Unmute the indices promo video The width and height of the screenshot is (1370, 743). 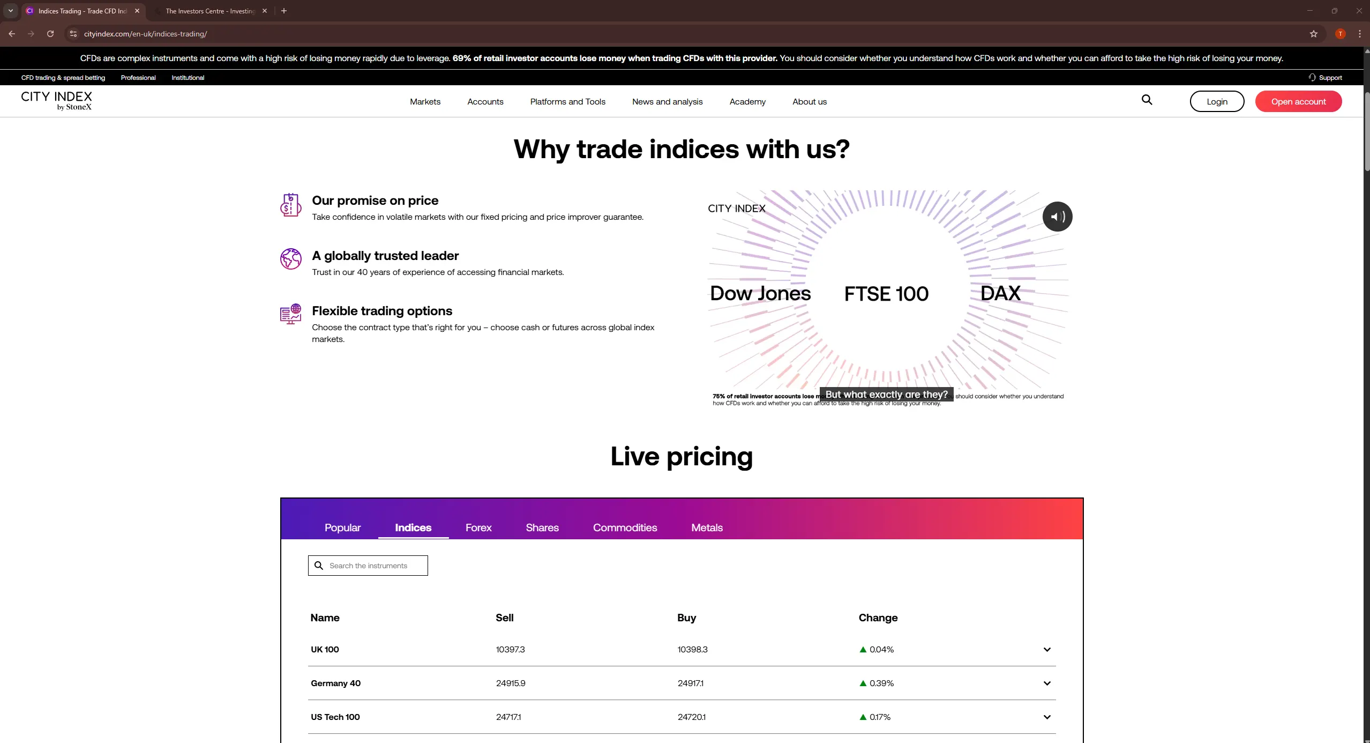point(1056,216)
